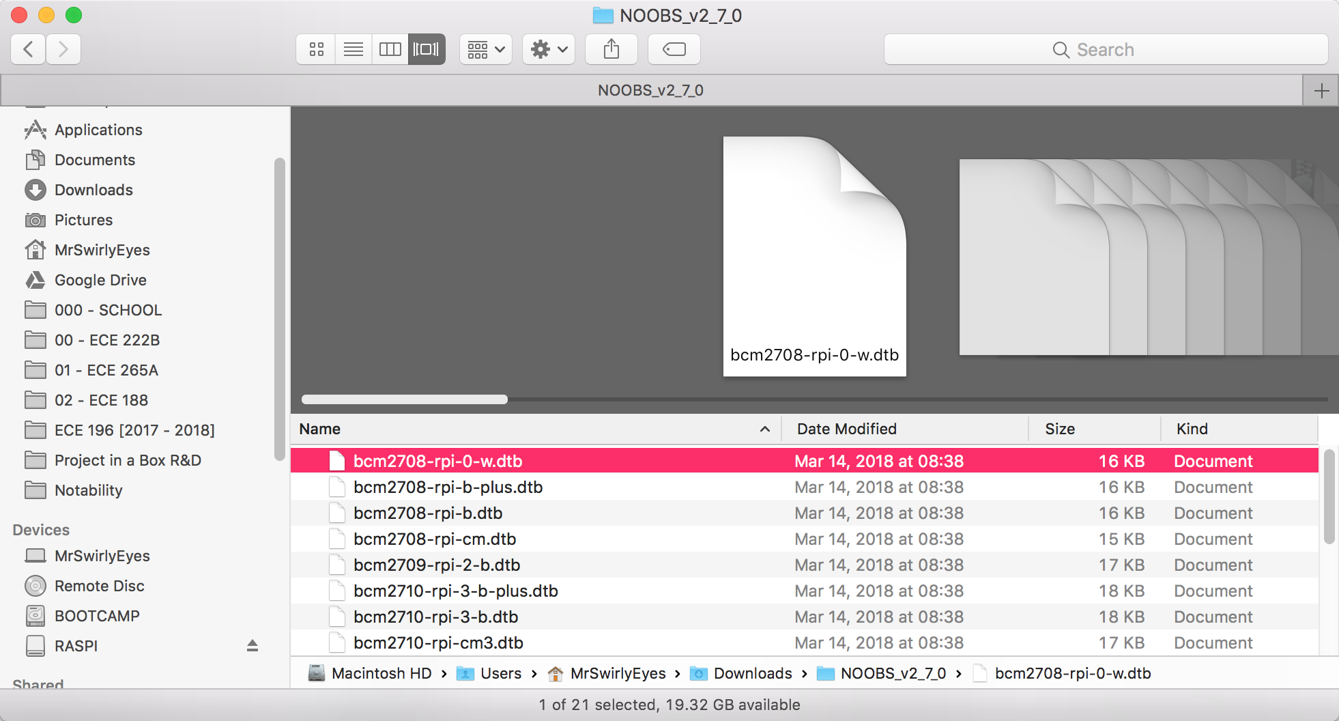Viewport: 1339px width, 721px height.
Task: Go back using the back arrow
Action: [29, 49]
